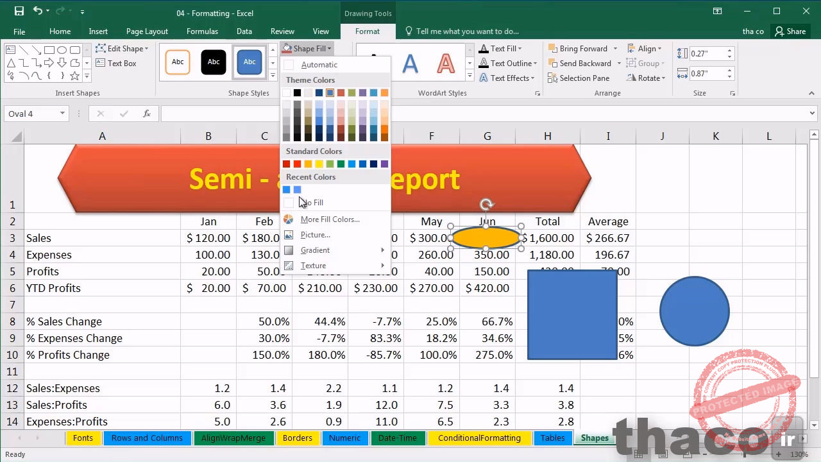Open Size group dialog launcher
Image resolution: width=821 pixels, height=462 pixels.
(732, 94)
